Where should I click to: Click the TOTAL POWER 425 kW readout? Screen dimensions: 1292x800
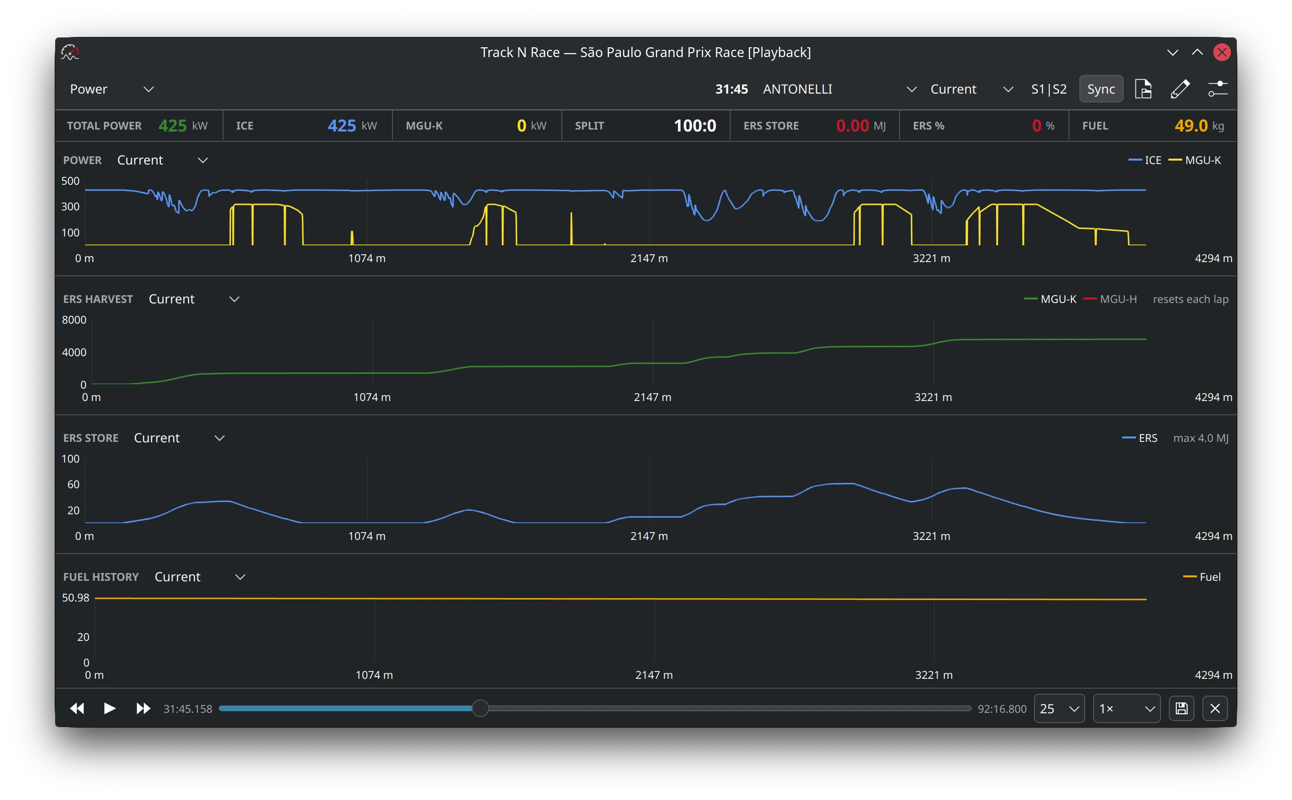pos(137,126)
